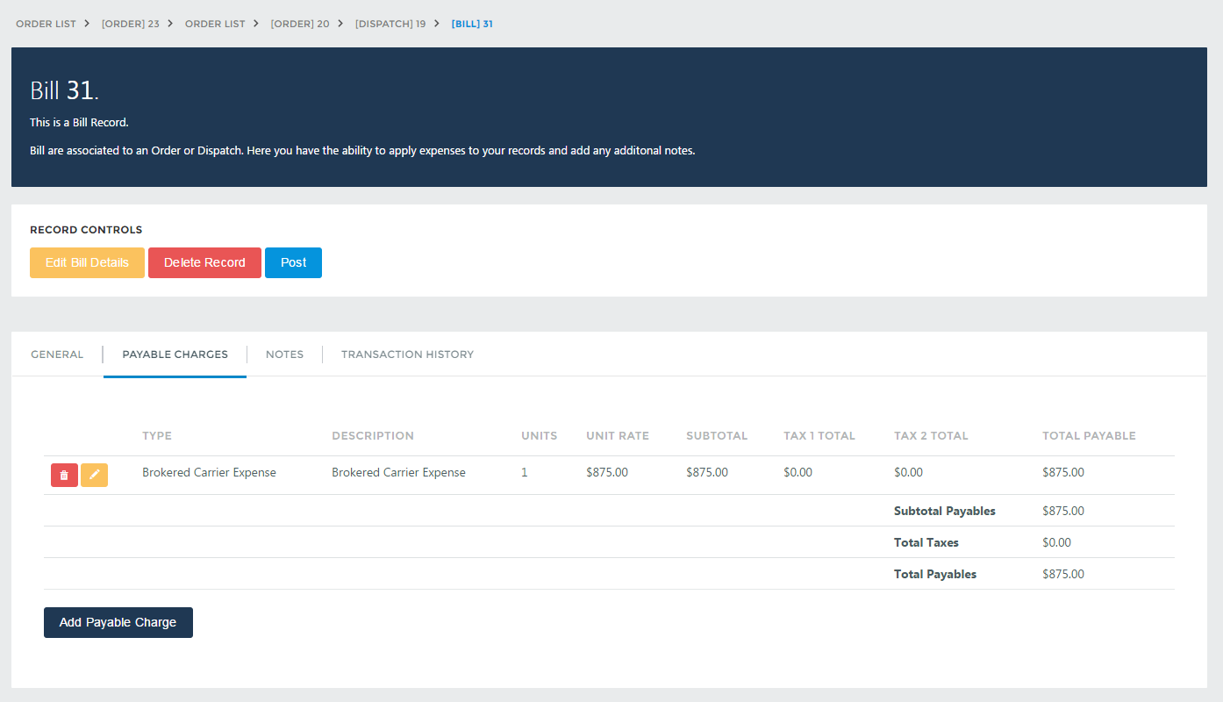Screen dimensions: 1223x702
Task: Select the Payable Charges tab
Action: tap(175, 355)
